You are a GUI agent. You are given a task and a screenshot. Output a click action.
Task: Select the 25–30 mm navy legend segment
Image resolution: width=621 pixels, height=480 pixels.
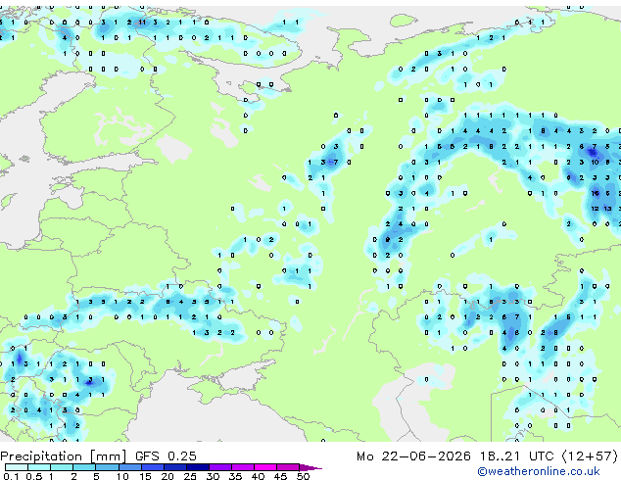pyautogui.click(x=197, y=467)
